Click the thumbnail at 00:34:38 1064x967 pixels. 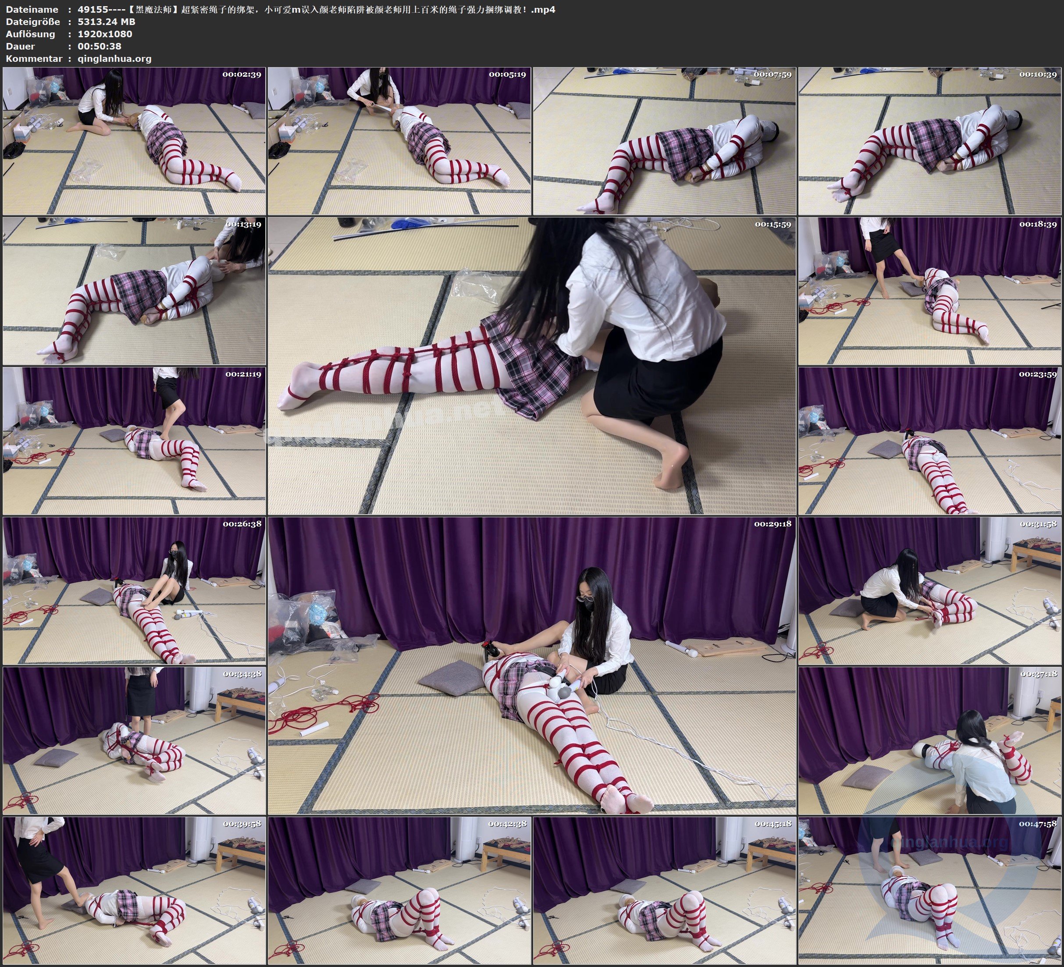[x=134, y=740]
